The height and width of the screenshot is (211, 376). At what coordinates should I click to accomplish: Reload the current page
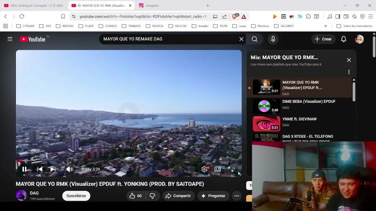coord(22,16)
